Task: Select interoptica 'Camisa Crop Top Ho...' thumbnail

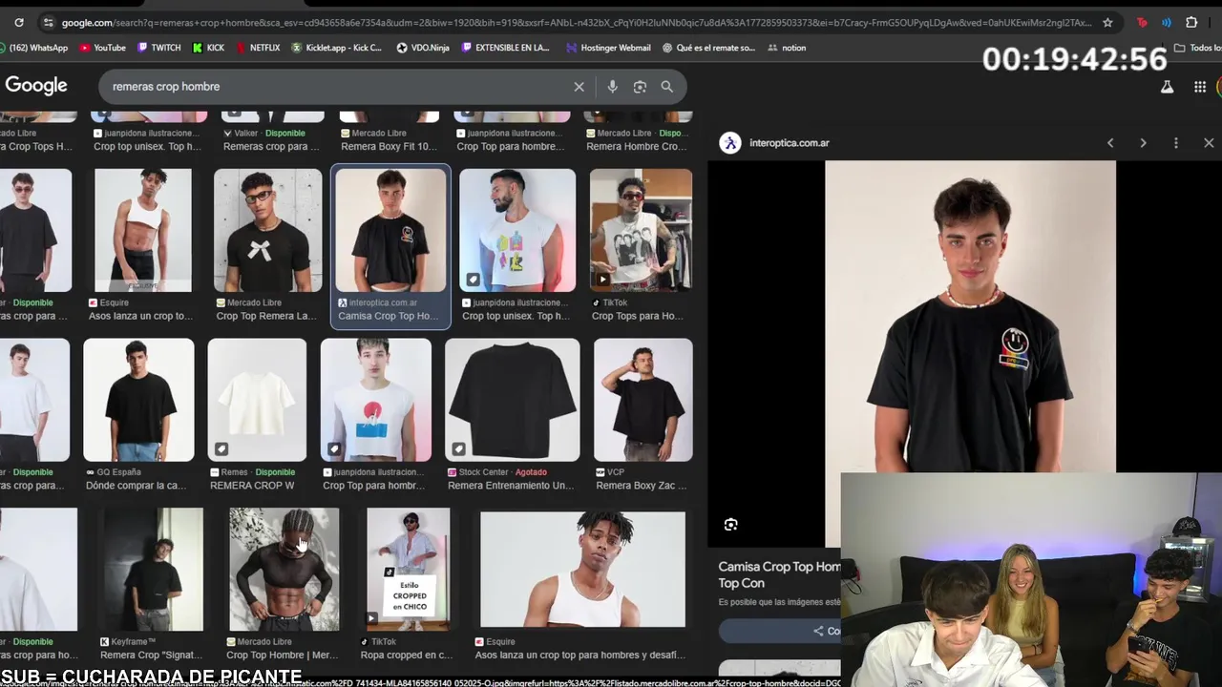Action: coord(390,231)
